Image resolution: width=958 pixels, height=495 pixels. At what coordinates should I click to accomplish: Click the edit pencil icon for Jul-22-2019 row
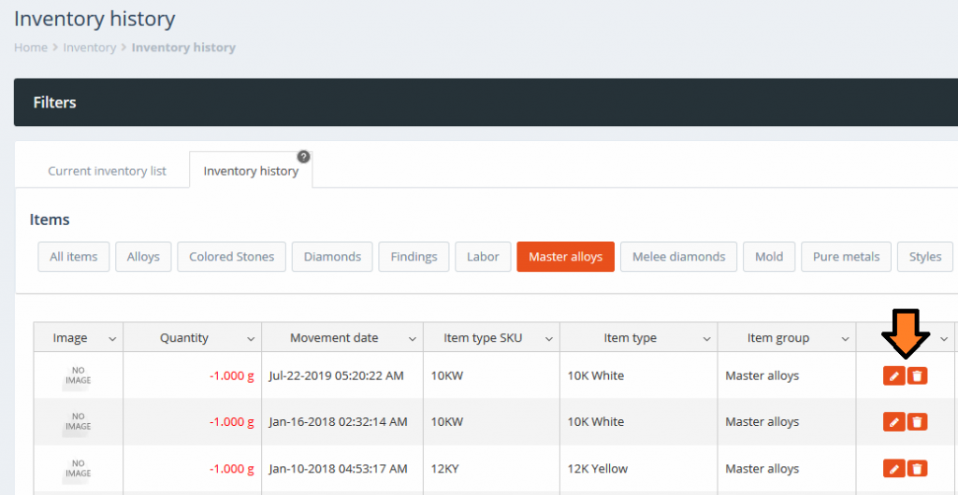point(893,375)
